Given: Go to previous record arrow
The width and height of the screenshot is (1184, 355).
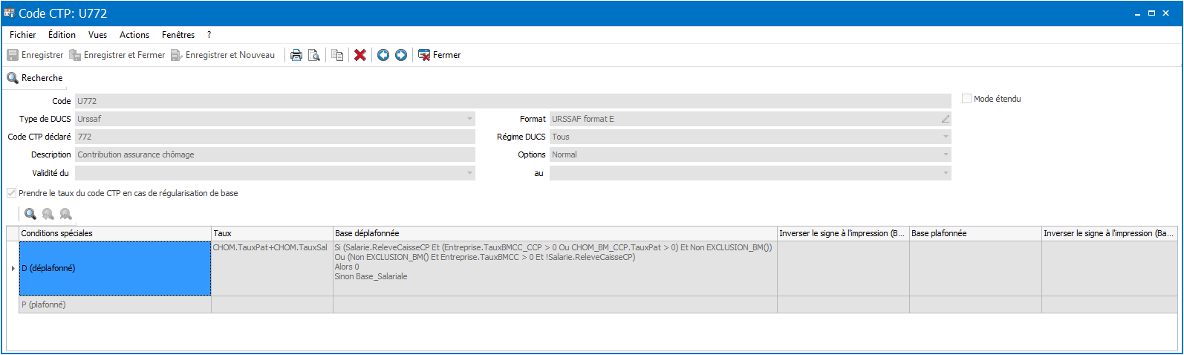Looking at the screenshot, I should click(x=383, y=55).
